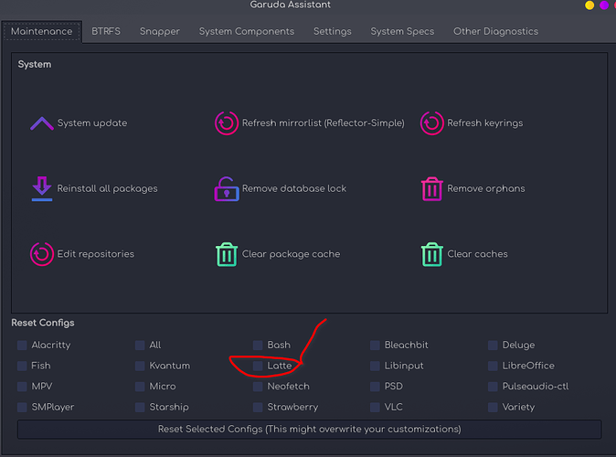Select the Pulseaudio-ctl checkbox
616x457 pixels.
click(493, 387)
